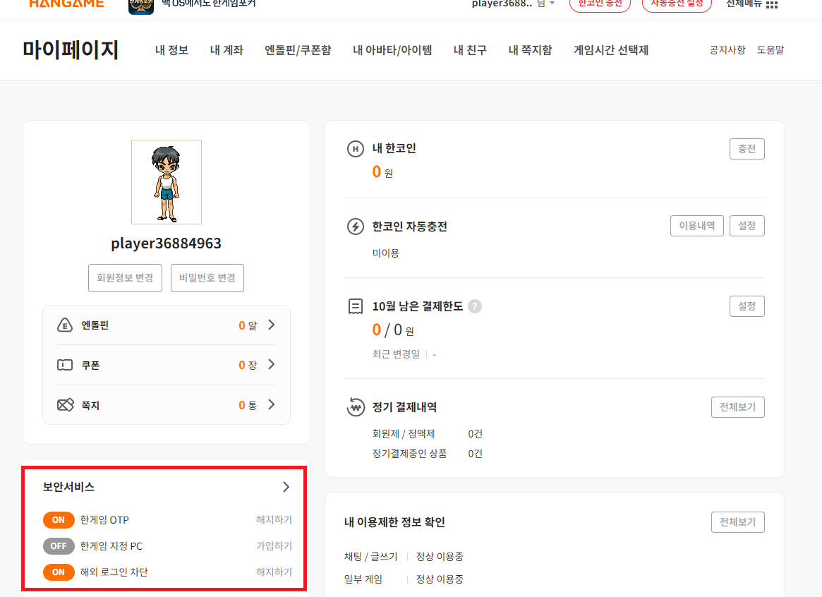Screen dimensions: 822x597
Task: Click the 미이용 status text
Action: (x=386, y=253)
